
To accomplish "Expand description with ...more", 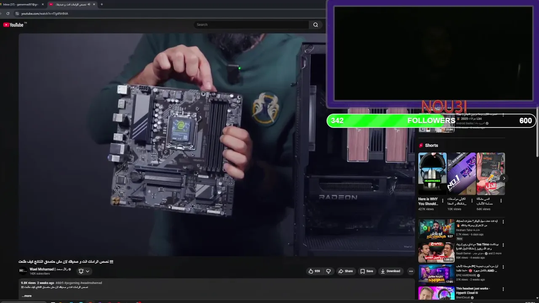I will click(x=27, y=296).
